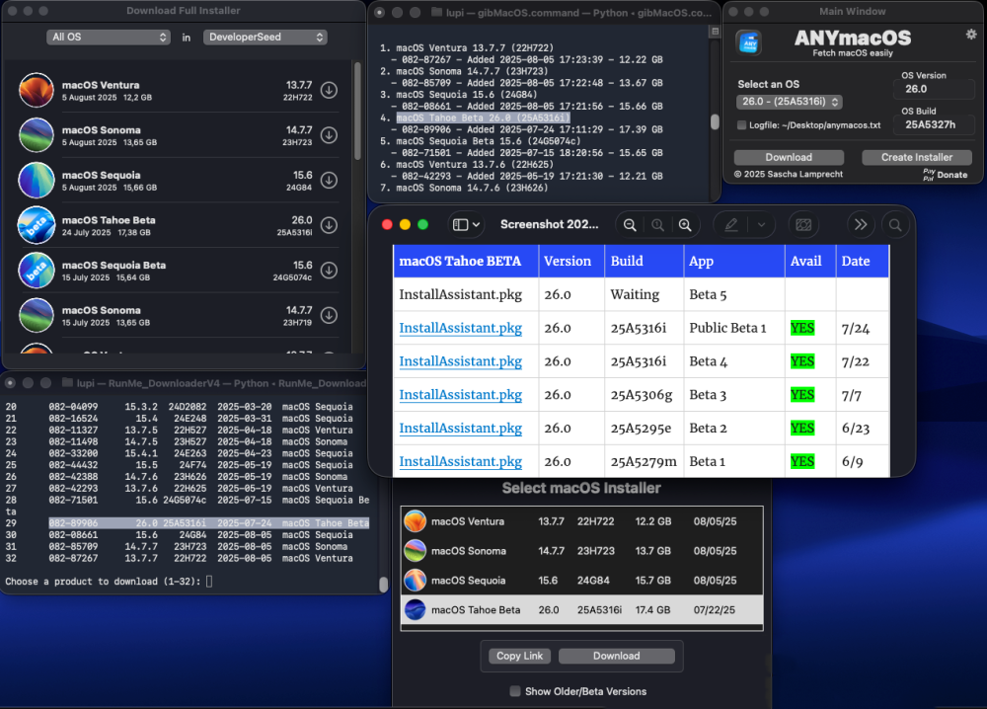This screenshot has width=987, height=709.
Task: Select macOS Sequoia Beta badge icon in list
Action: coord(37,271)
